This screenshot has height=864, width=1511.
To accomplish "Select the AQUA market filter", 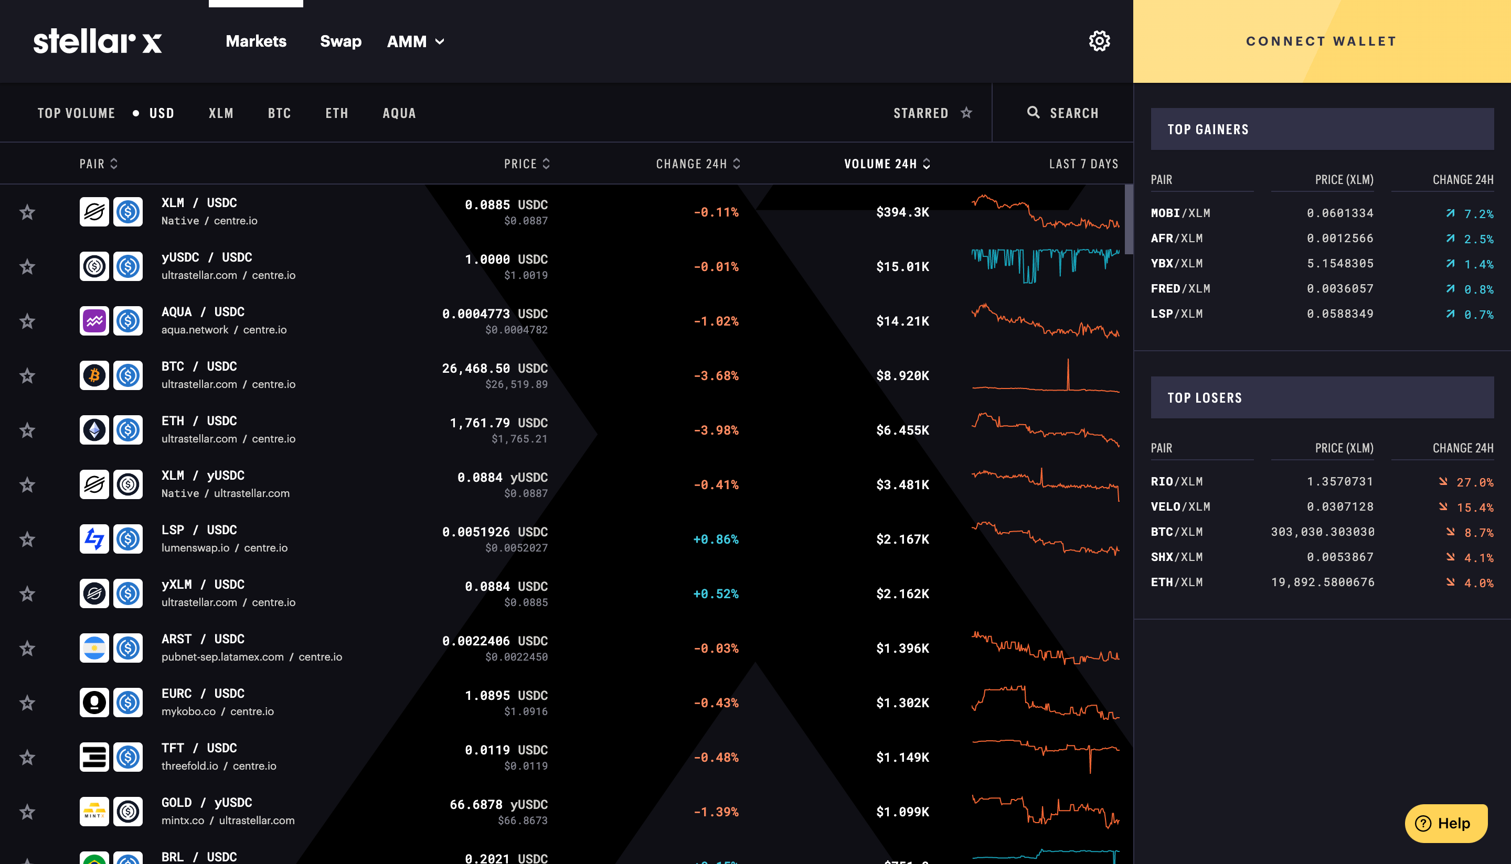I will tap(399, 113).
